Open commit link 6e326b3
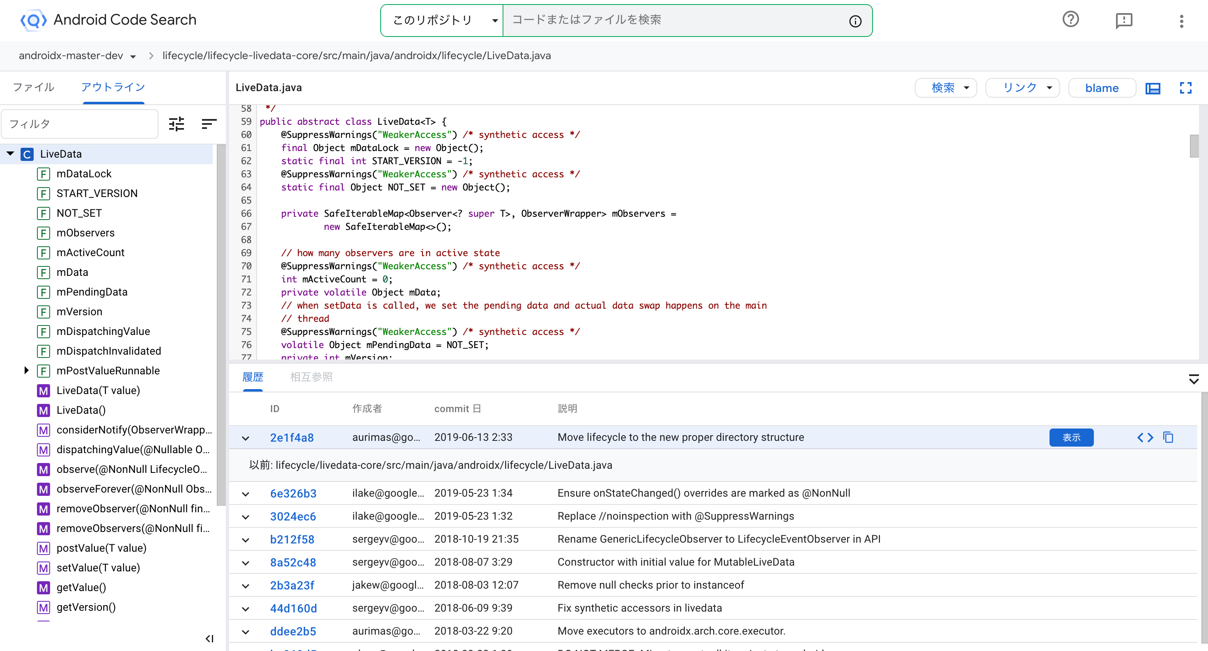Image resolution: width=1208 pixels, height=651 pixels. click(x=293, y=493)
